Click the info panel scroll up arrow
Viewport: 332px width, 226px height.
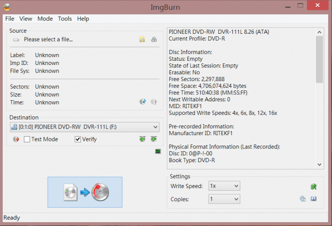pos(320,32)
